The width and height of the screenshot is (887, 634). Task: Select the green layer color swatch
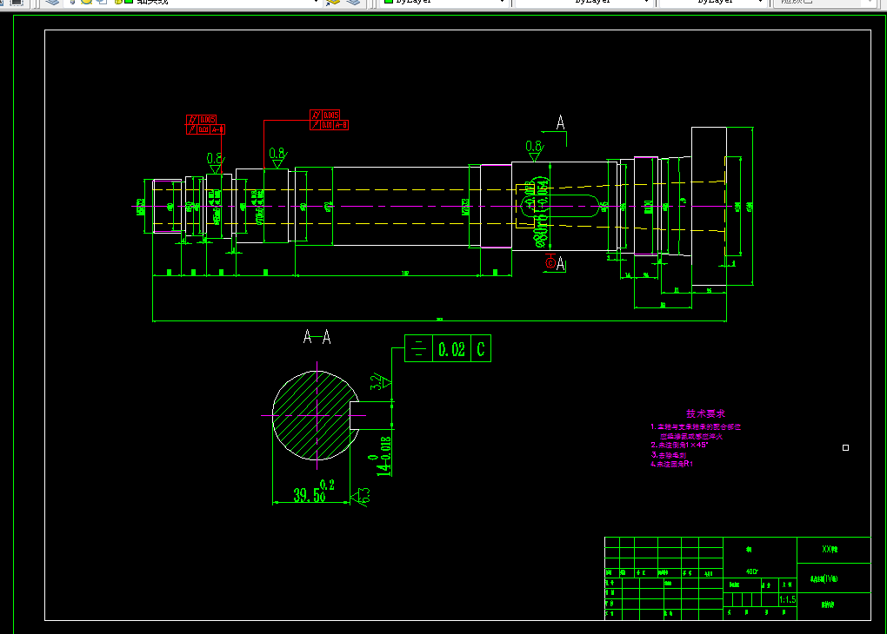129,2
